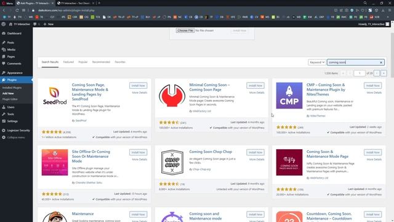The width and height of the screenshot is (394, 222).
Task: Click the SeedProd plugin logo
Action: pos(55,96)
